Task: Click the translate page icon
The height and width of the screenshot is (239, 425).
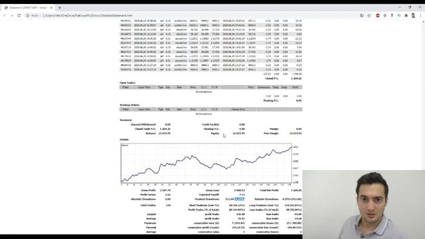Action: (362, 15)
